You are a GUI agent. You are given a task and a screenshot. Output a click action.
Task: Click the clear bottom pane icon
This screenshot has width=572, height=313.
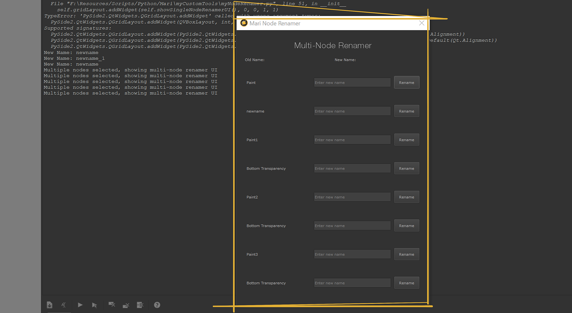tap(126, 305)
